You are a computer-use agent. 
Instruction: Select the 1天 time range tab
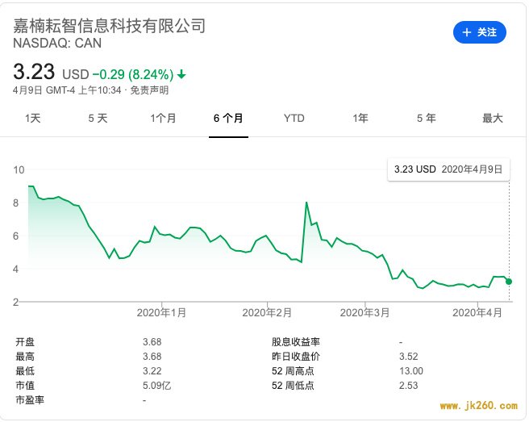pos(33,118)
